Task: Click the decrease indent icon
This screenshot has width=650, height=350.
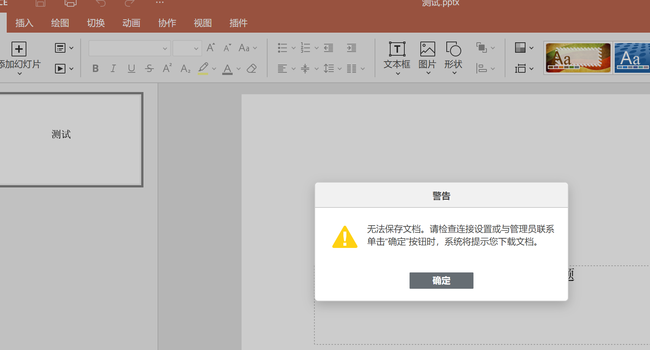Action: coord(329,48)
